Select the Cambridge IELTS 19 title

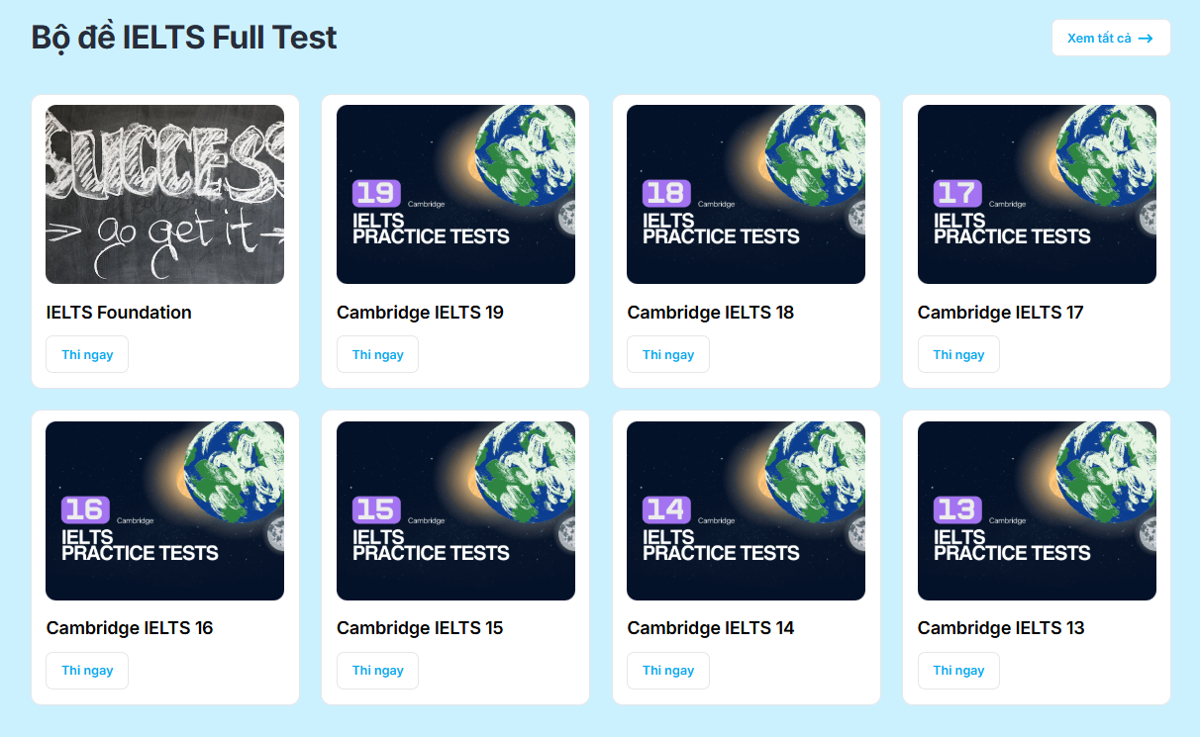(x=420, y=313)
